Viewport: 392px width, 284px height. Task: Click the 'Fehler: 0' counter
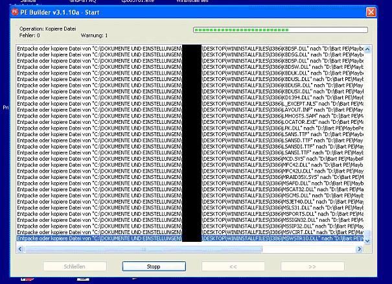[30, 35]
